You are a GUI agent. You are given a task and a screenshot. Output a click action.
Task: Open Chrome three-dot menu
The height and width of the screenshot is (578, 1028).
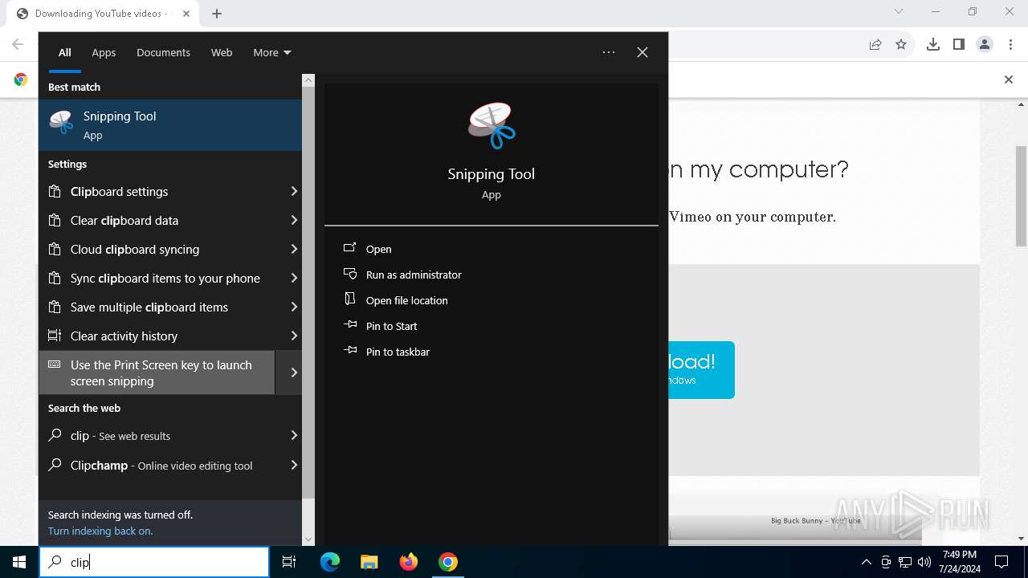(x=1011, y=45)
